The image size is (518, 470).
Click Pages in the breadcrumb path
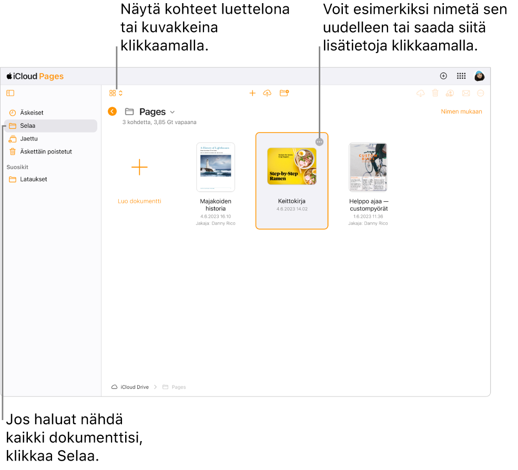pyautogui.click(x=174, y=387)
